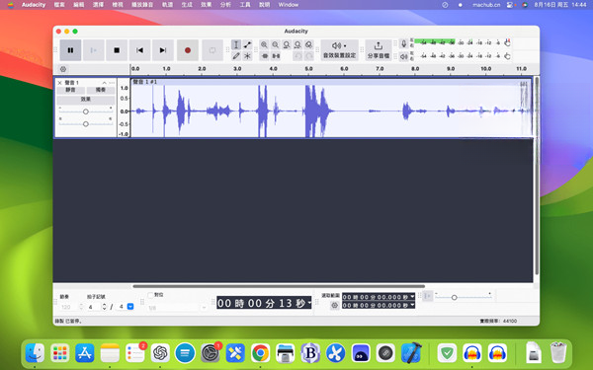Open the 分析 (Analyze) menu
593x370 pixels.
tap(225, 5)
